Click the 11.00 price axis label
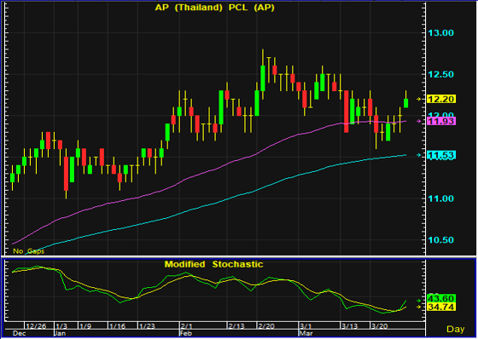This screenshot has height=339, width=478. [440, 198]
